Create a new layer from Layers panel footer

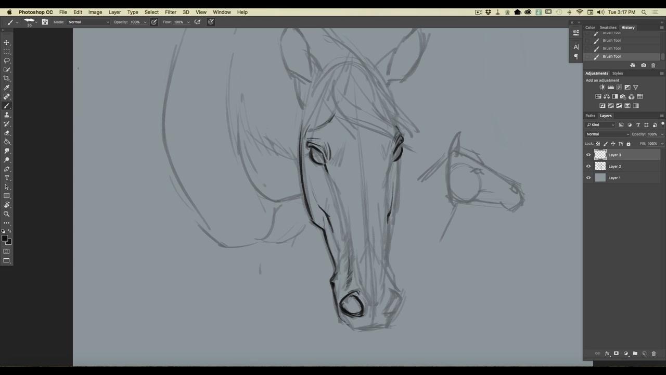pyautogui.click(x=644, y=354)
